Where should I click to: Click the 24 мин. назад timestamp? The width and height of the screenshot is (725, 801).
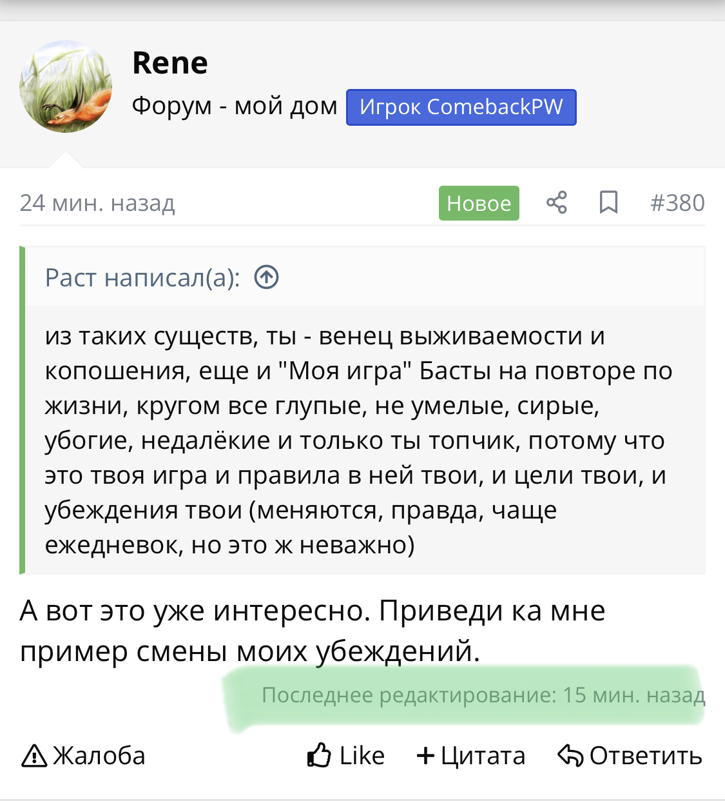click(x=97, y=203)
